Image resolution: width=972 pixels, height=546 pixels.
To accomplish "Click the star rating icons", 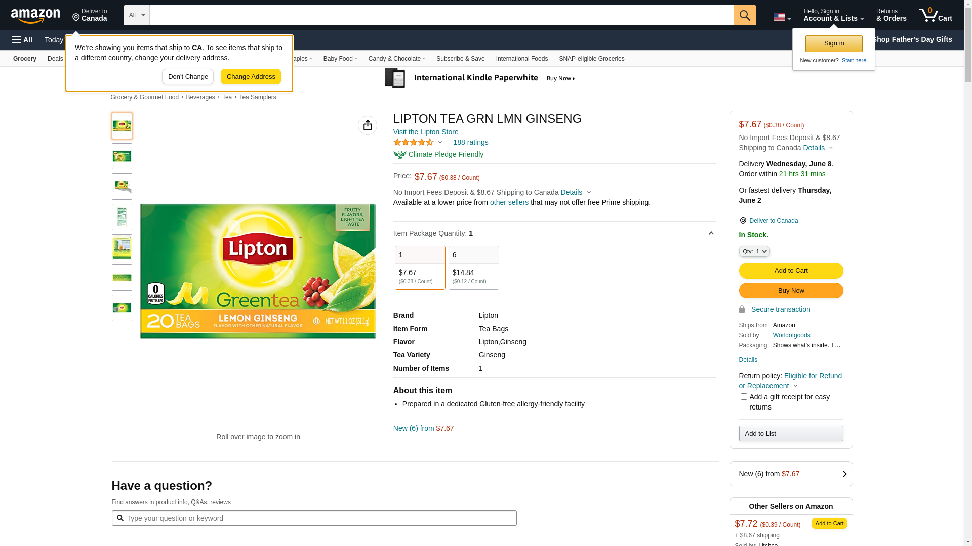I will tap(414, 142).
